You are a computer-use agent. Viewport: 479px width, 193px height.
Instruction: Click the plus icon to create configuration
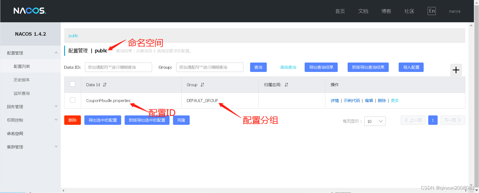tap(456, 70)
